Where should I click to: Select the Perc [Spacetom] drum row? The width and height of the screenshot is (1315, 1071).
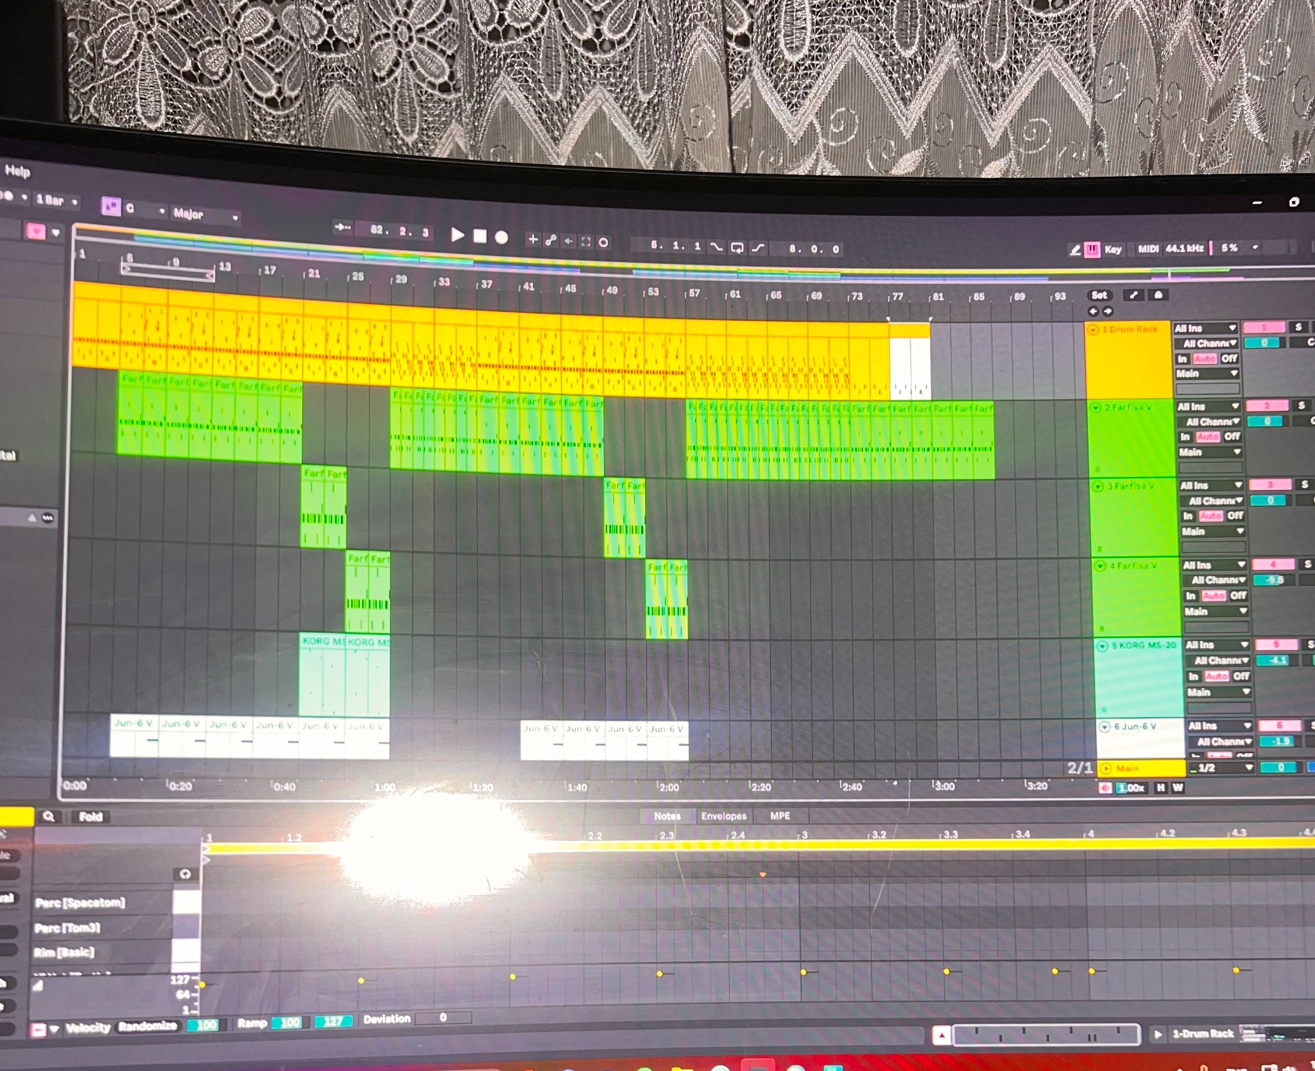[x=102, y=903]
